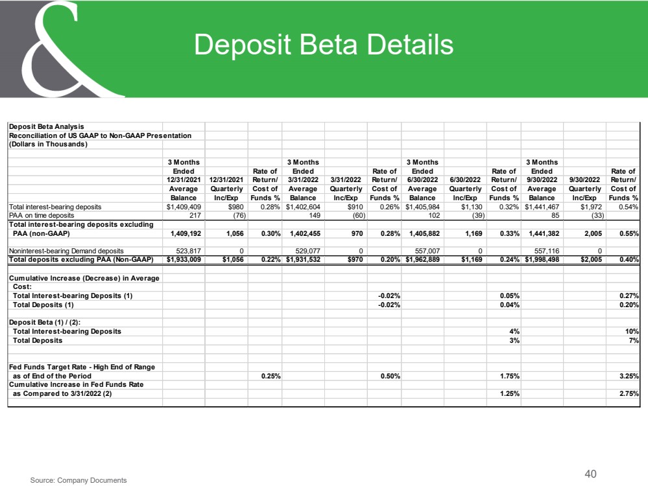The image size is (648, 486).
Task: Click the page number 40
Action: (x=590, y=474)
